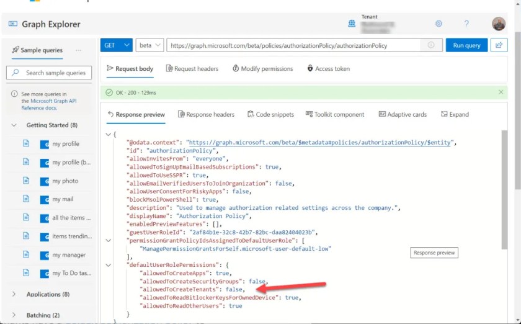Image resolution: width=521 pixels, height=324 pixels.
Task: Click the "allowInvitesFrom" key text
Action: (156, 159)
